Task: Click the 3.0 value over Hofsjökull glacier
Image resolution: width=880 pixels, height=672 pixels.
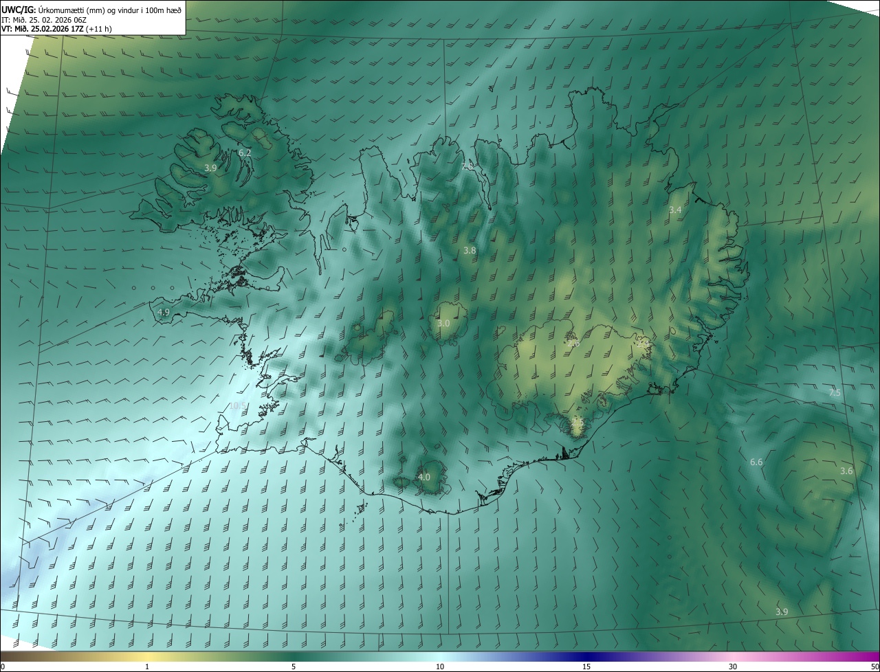Action: 443,323
